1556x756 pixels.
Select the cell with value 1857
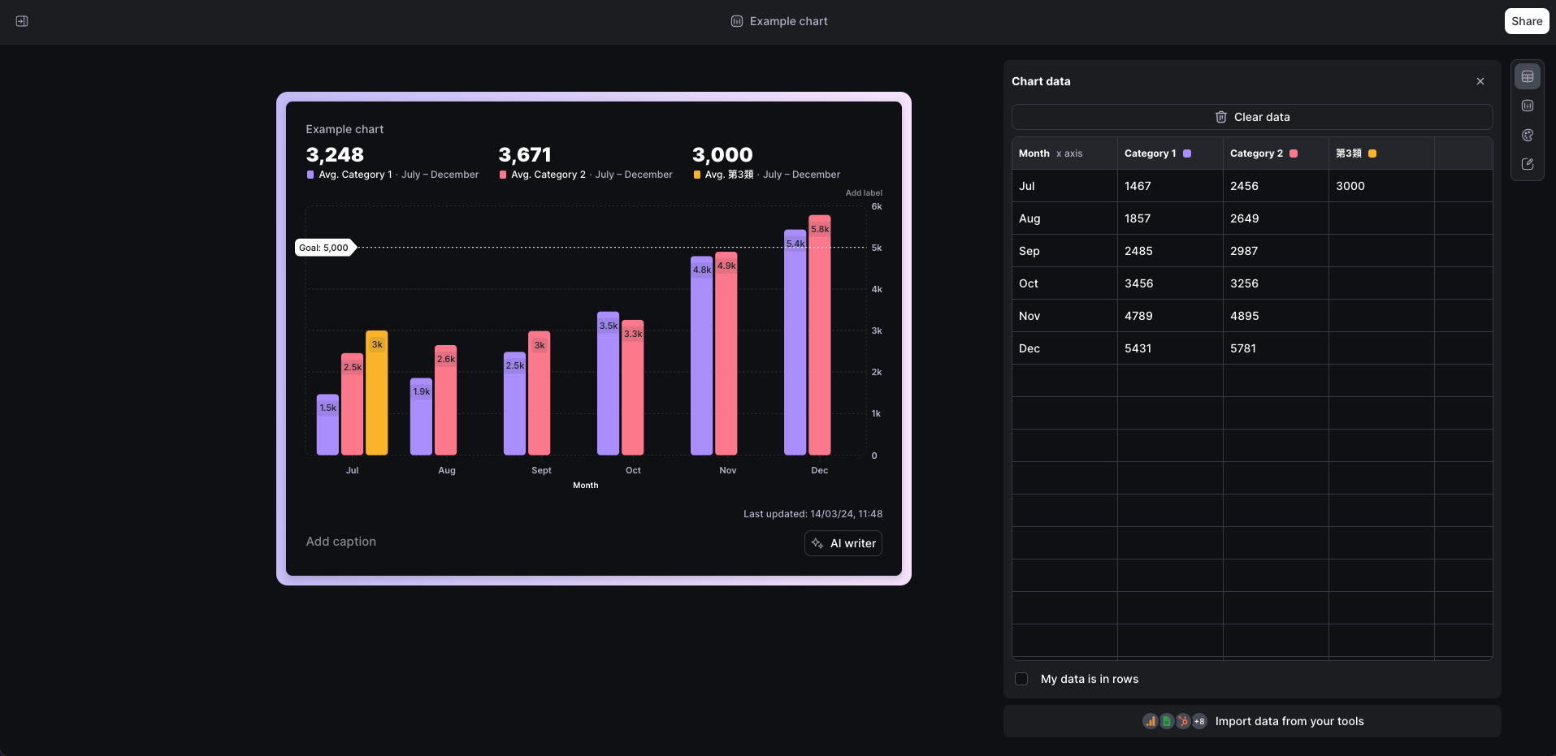coord(1170,218)
